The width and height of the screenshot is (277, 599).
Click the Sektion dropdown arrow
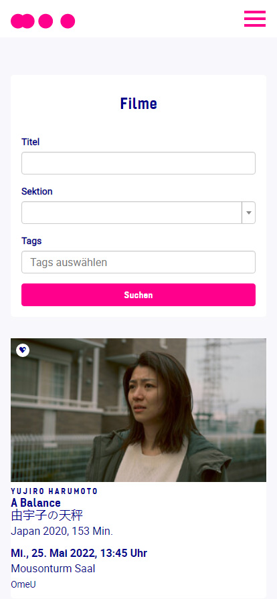249,213
